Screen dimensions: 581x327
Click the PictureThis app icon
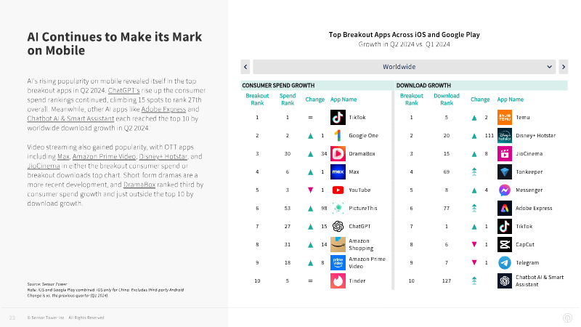(x=338, y=208)
